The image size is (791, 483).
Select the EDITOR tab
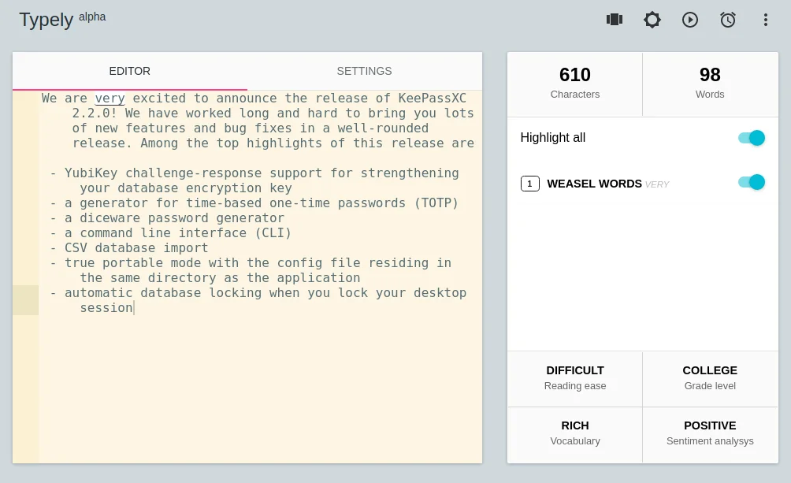(x=129, y=71)
